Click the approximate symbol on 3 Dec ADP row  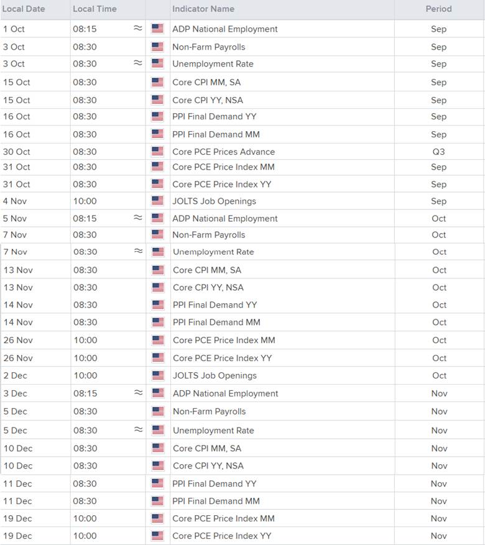(138, 393)
